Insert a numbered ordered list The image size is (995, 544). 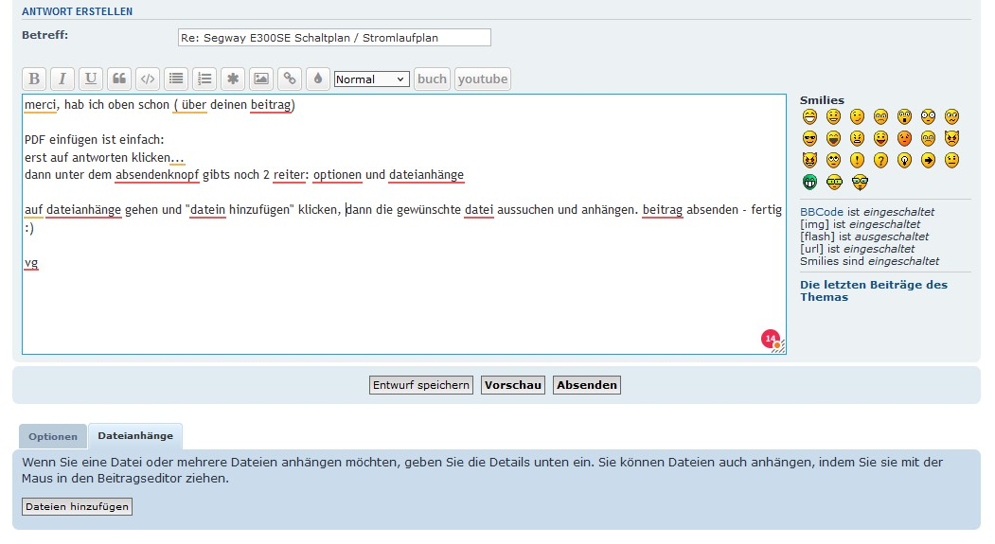tap(204, 79)
